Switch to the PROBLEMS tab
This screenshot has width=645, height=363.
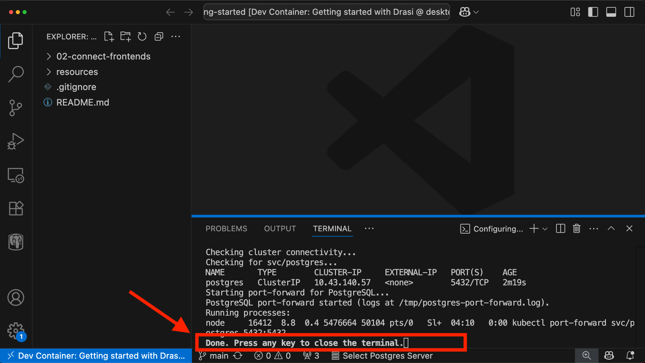(226, 229)
